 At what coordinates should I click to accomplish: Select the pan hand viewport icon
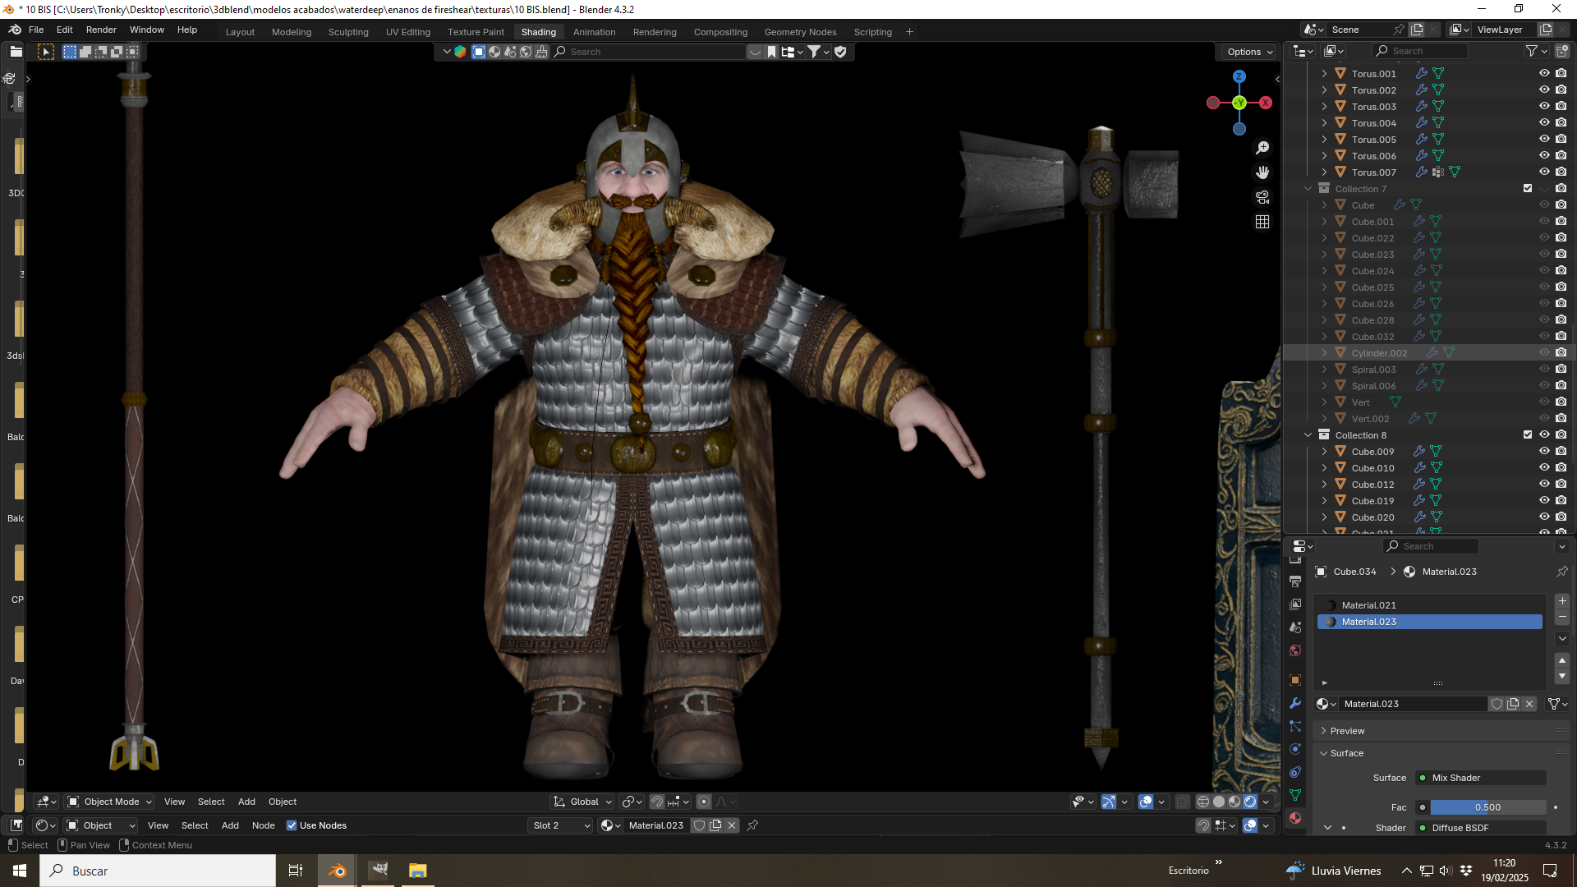[1262, 172]
